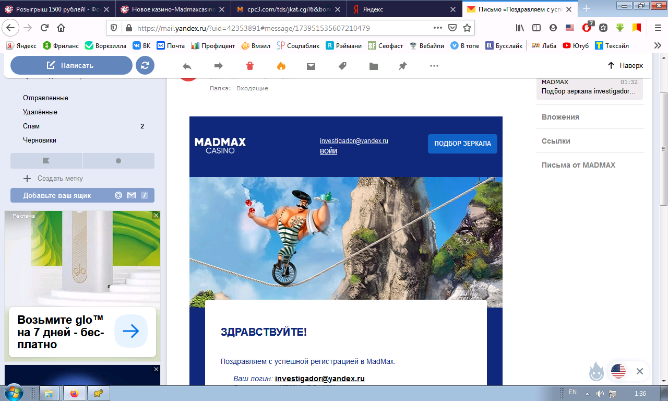
Task: Click the floating flame mascot icon
Action: [x=596, y=372]
